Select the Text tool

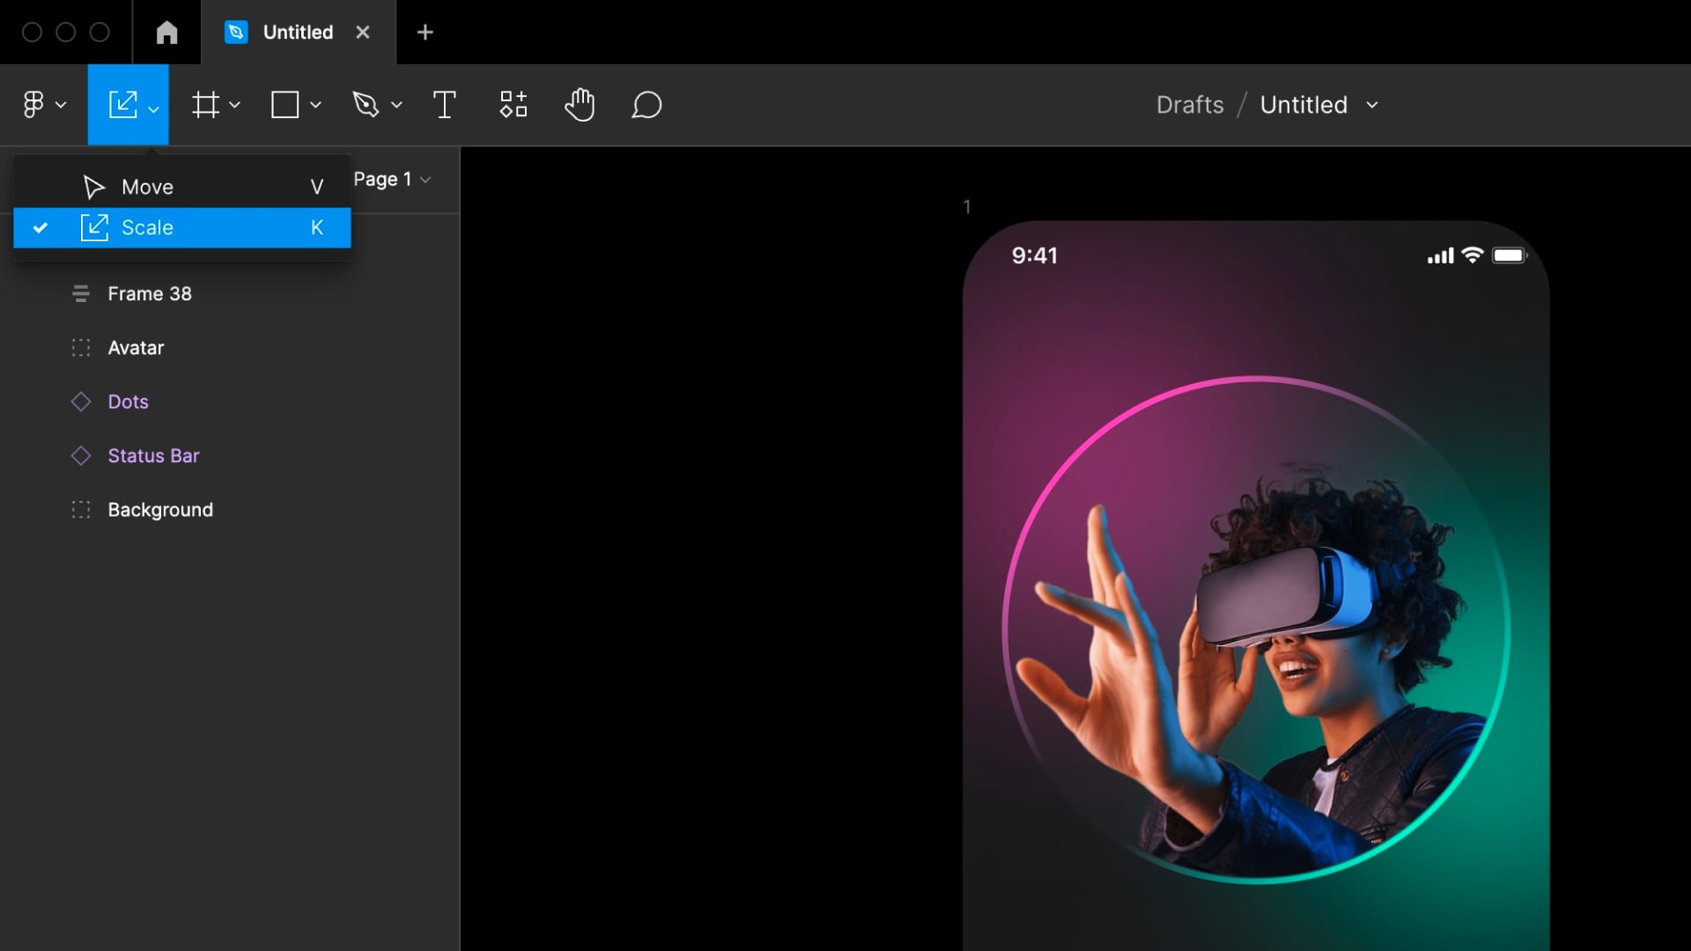click(x=445, y=105)
